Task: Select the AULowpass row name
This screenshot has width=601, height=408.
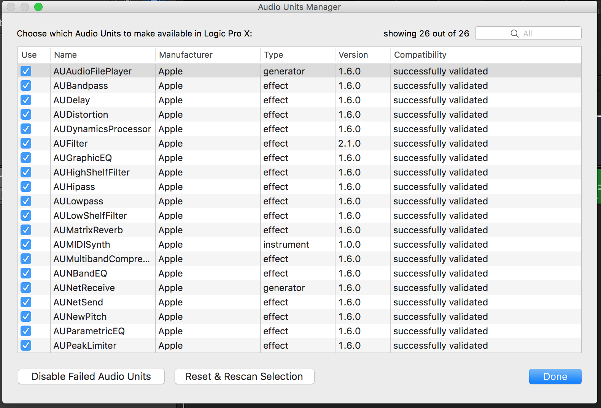Action: tap(78, 201)
